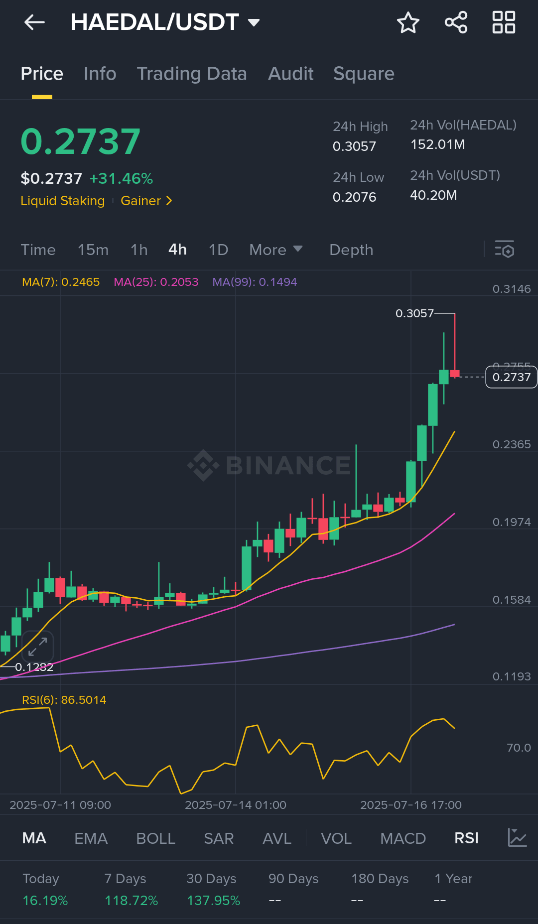Viewport: 538px width, 924px height.
Task: Toggle the RSI sub-indicator
Action: coord(466,838)
